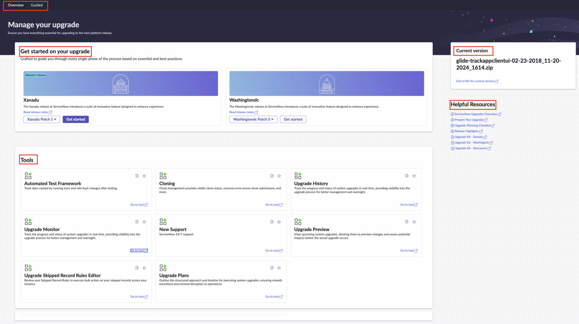Click Get started for Xanadu
This screenshot has height=324, width=579.
76,119
